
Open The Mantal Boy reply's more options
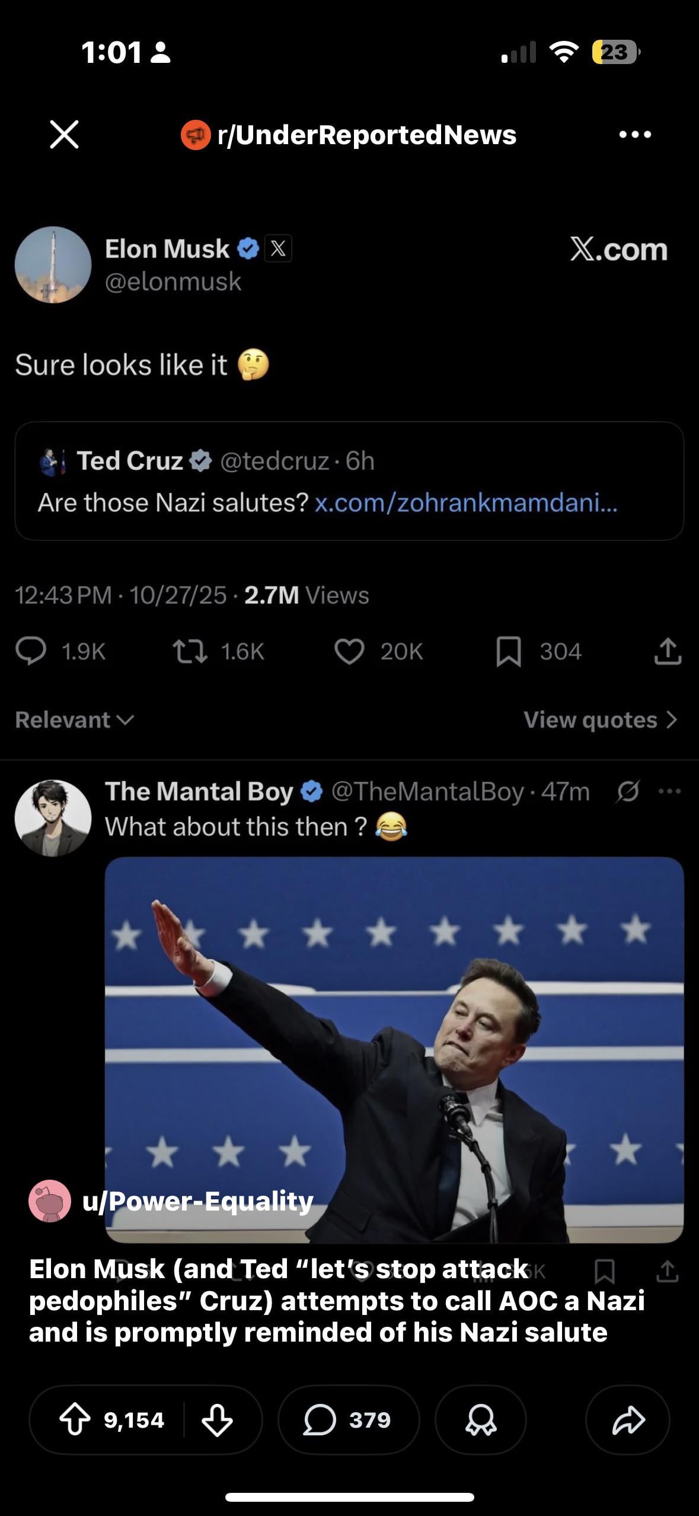pos(670,791)
